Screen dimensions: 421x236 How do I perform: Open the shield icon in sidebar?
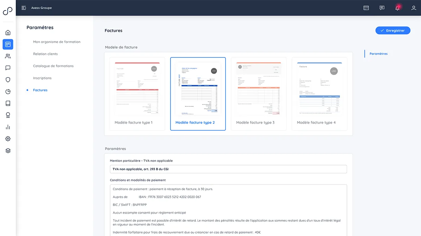coord(8,80)
